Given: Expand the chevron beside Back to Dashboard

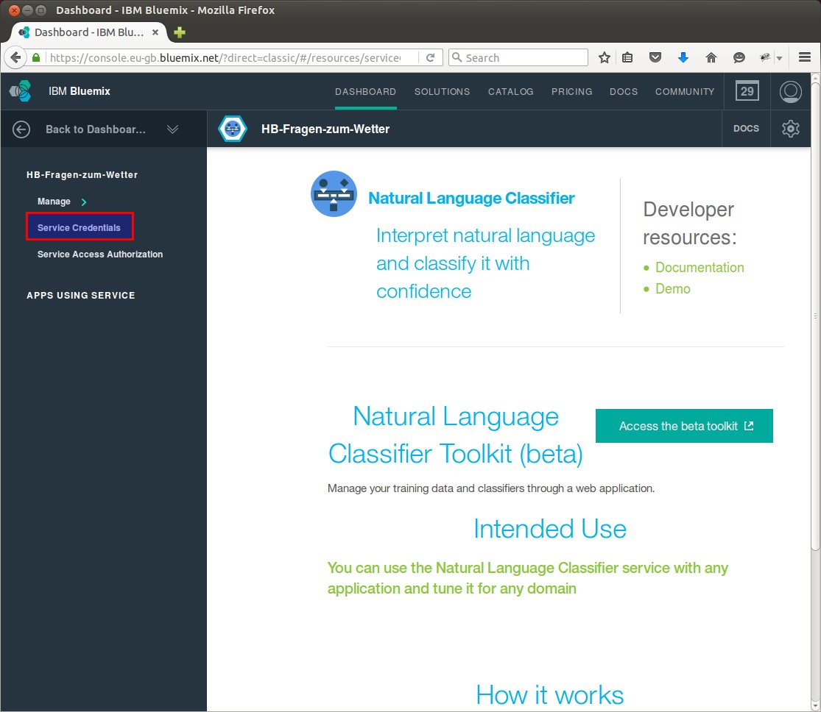Looking at the screenshot, I should [x=172, y=129].
